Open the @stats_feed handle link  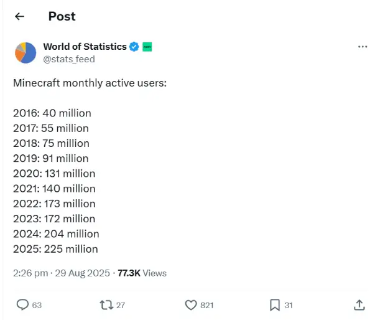(x=68, y=59)
